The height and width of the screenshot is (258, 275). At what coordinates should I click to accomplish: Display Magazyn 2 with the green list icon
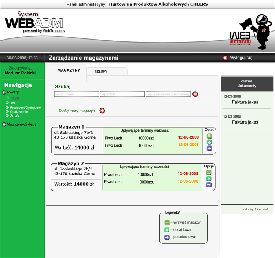209,172
